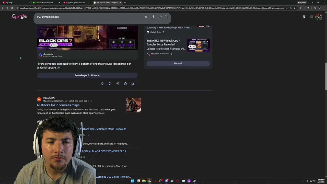Open search by image lens icon
The image size is (327, 184).
pyautogui.click(x=160, y=17)
